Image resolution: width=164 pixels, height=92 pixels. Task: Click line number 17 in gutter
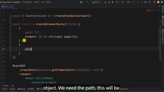click(3, 49)
